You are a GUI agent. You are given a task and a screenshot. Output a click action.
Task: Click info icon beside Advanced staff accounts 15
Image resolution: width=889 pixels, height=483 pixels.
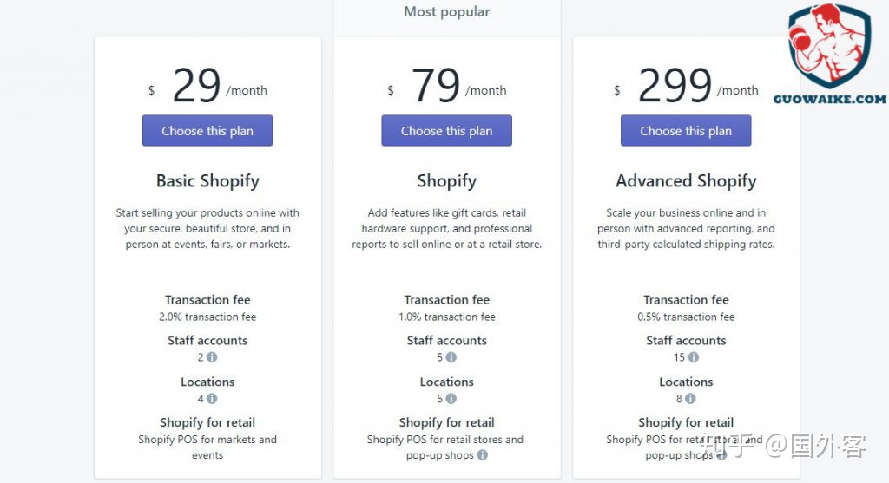[694, 357]
